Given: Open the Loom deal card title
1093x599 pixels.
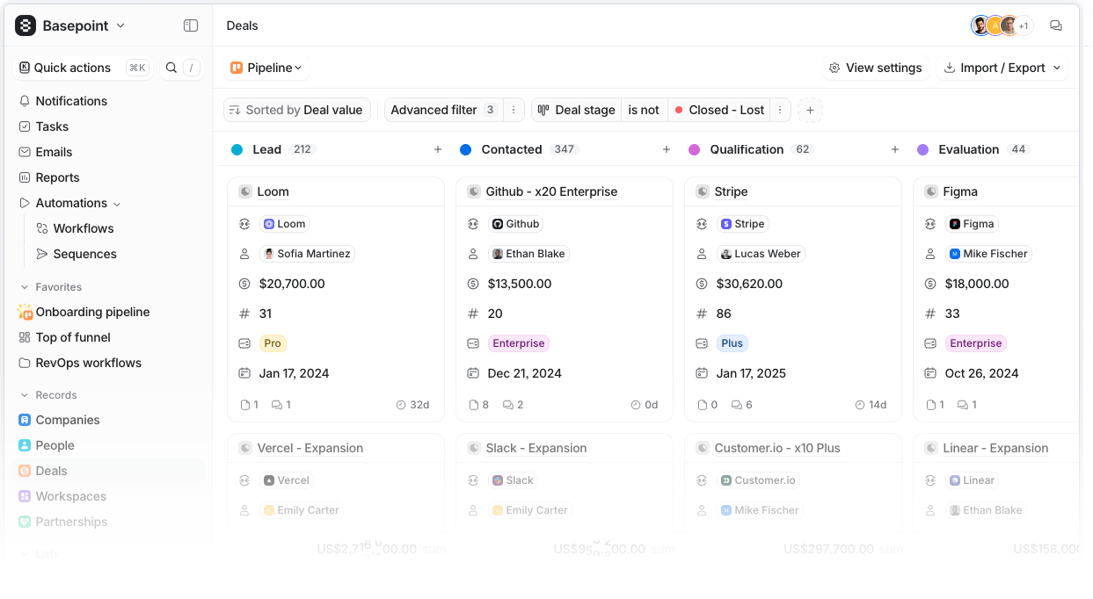Looking at the screenshot, I should pyautogui.click(x=273, y=191).
